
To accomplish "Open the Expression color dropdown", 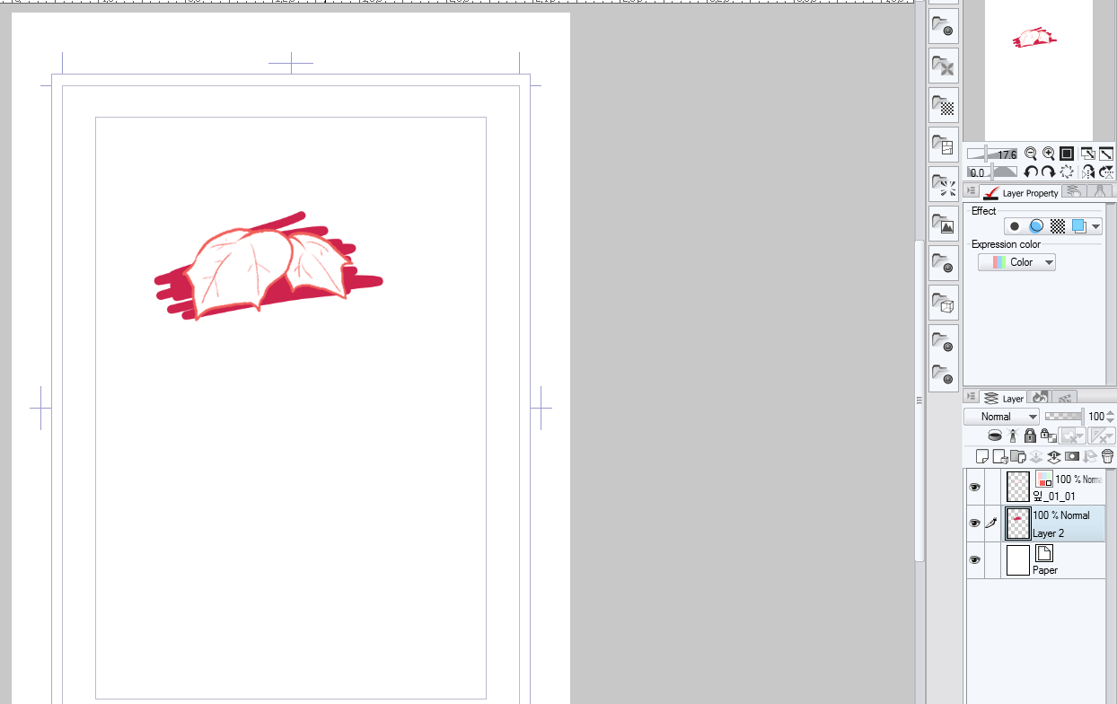I will (1017, 262).
